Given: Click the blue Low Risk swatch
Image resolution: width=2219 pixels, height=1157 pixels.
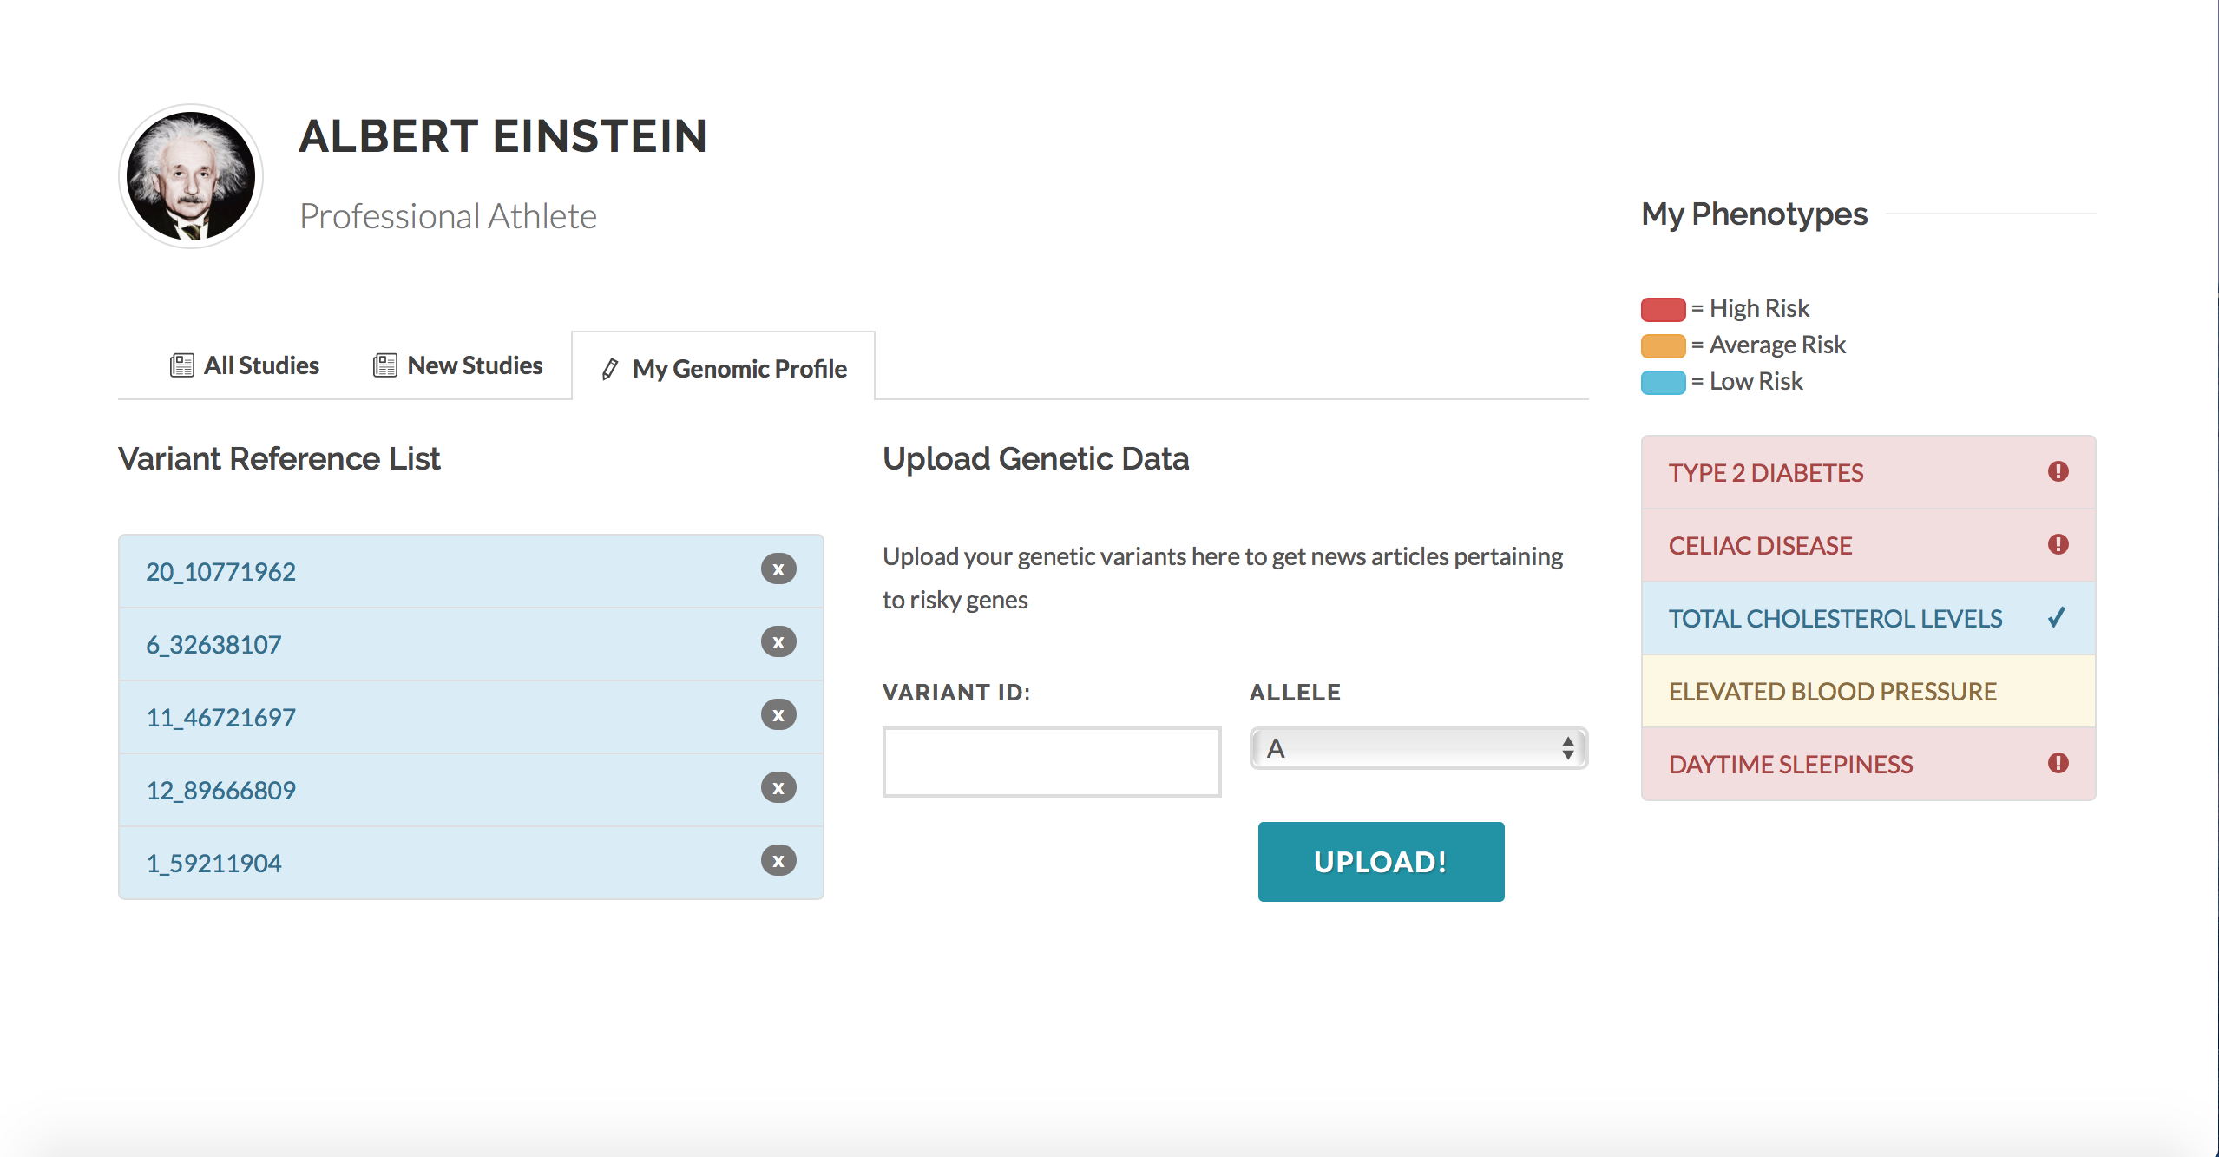Looking at the screenshot, I should point(1662,382).
